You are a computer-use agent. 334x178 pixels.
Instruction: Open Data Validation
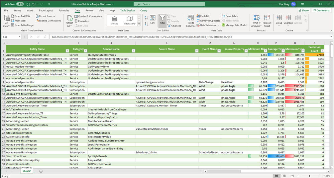pyautogui.click(x=208, y=25)
